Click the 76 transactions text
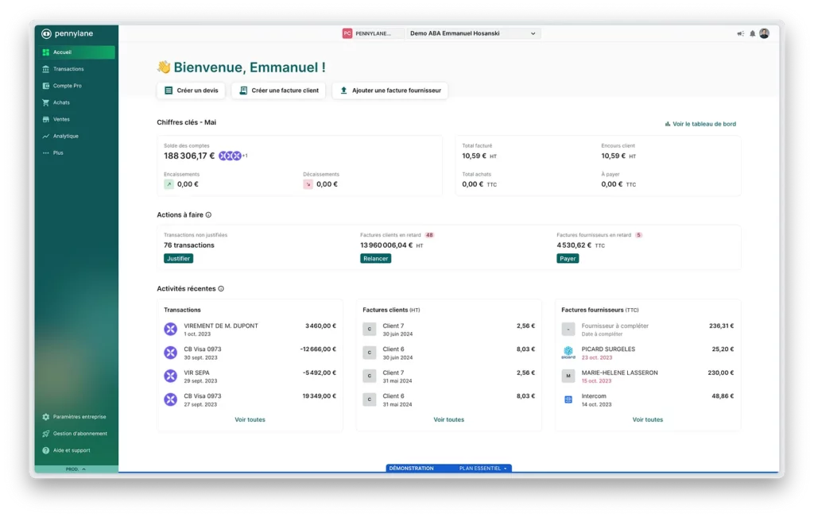This screenshot has height=517, width=814. [189, 246]
